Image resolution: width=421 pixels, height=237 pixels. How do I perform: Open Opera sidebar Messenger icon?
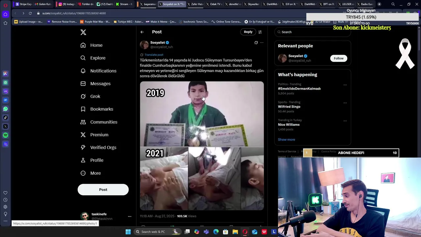pos(5,100)
